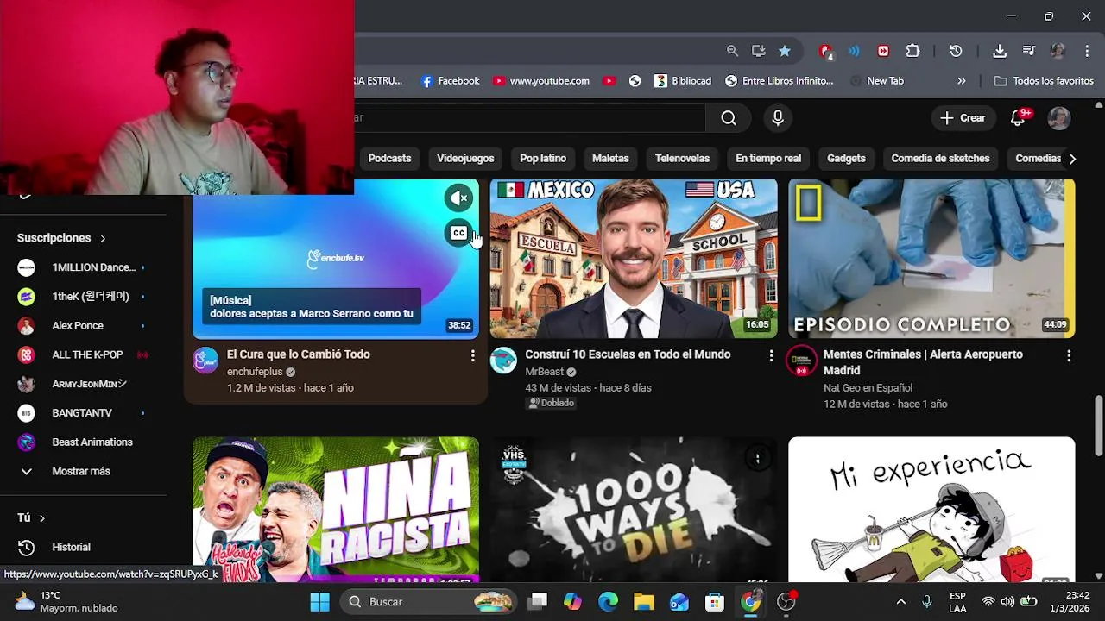Toggle mute on the preview video
1105x621 pixels.
pyautogui.click(x=459, y=198)
